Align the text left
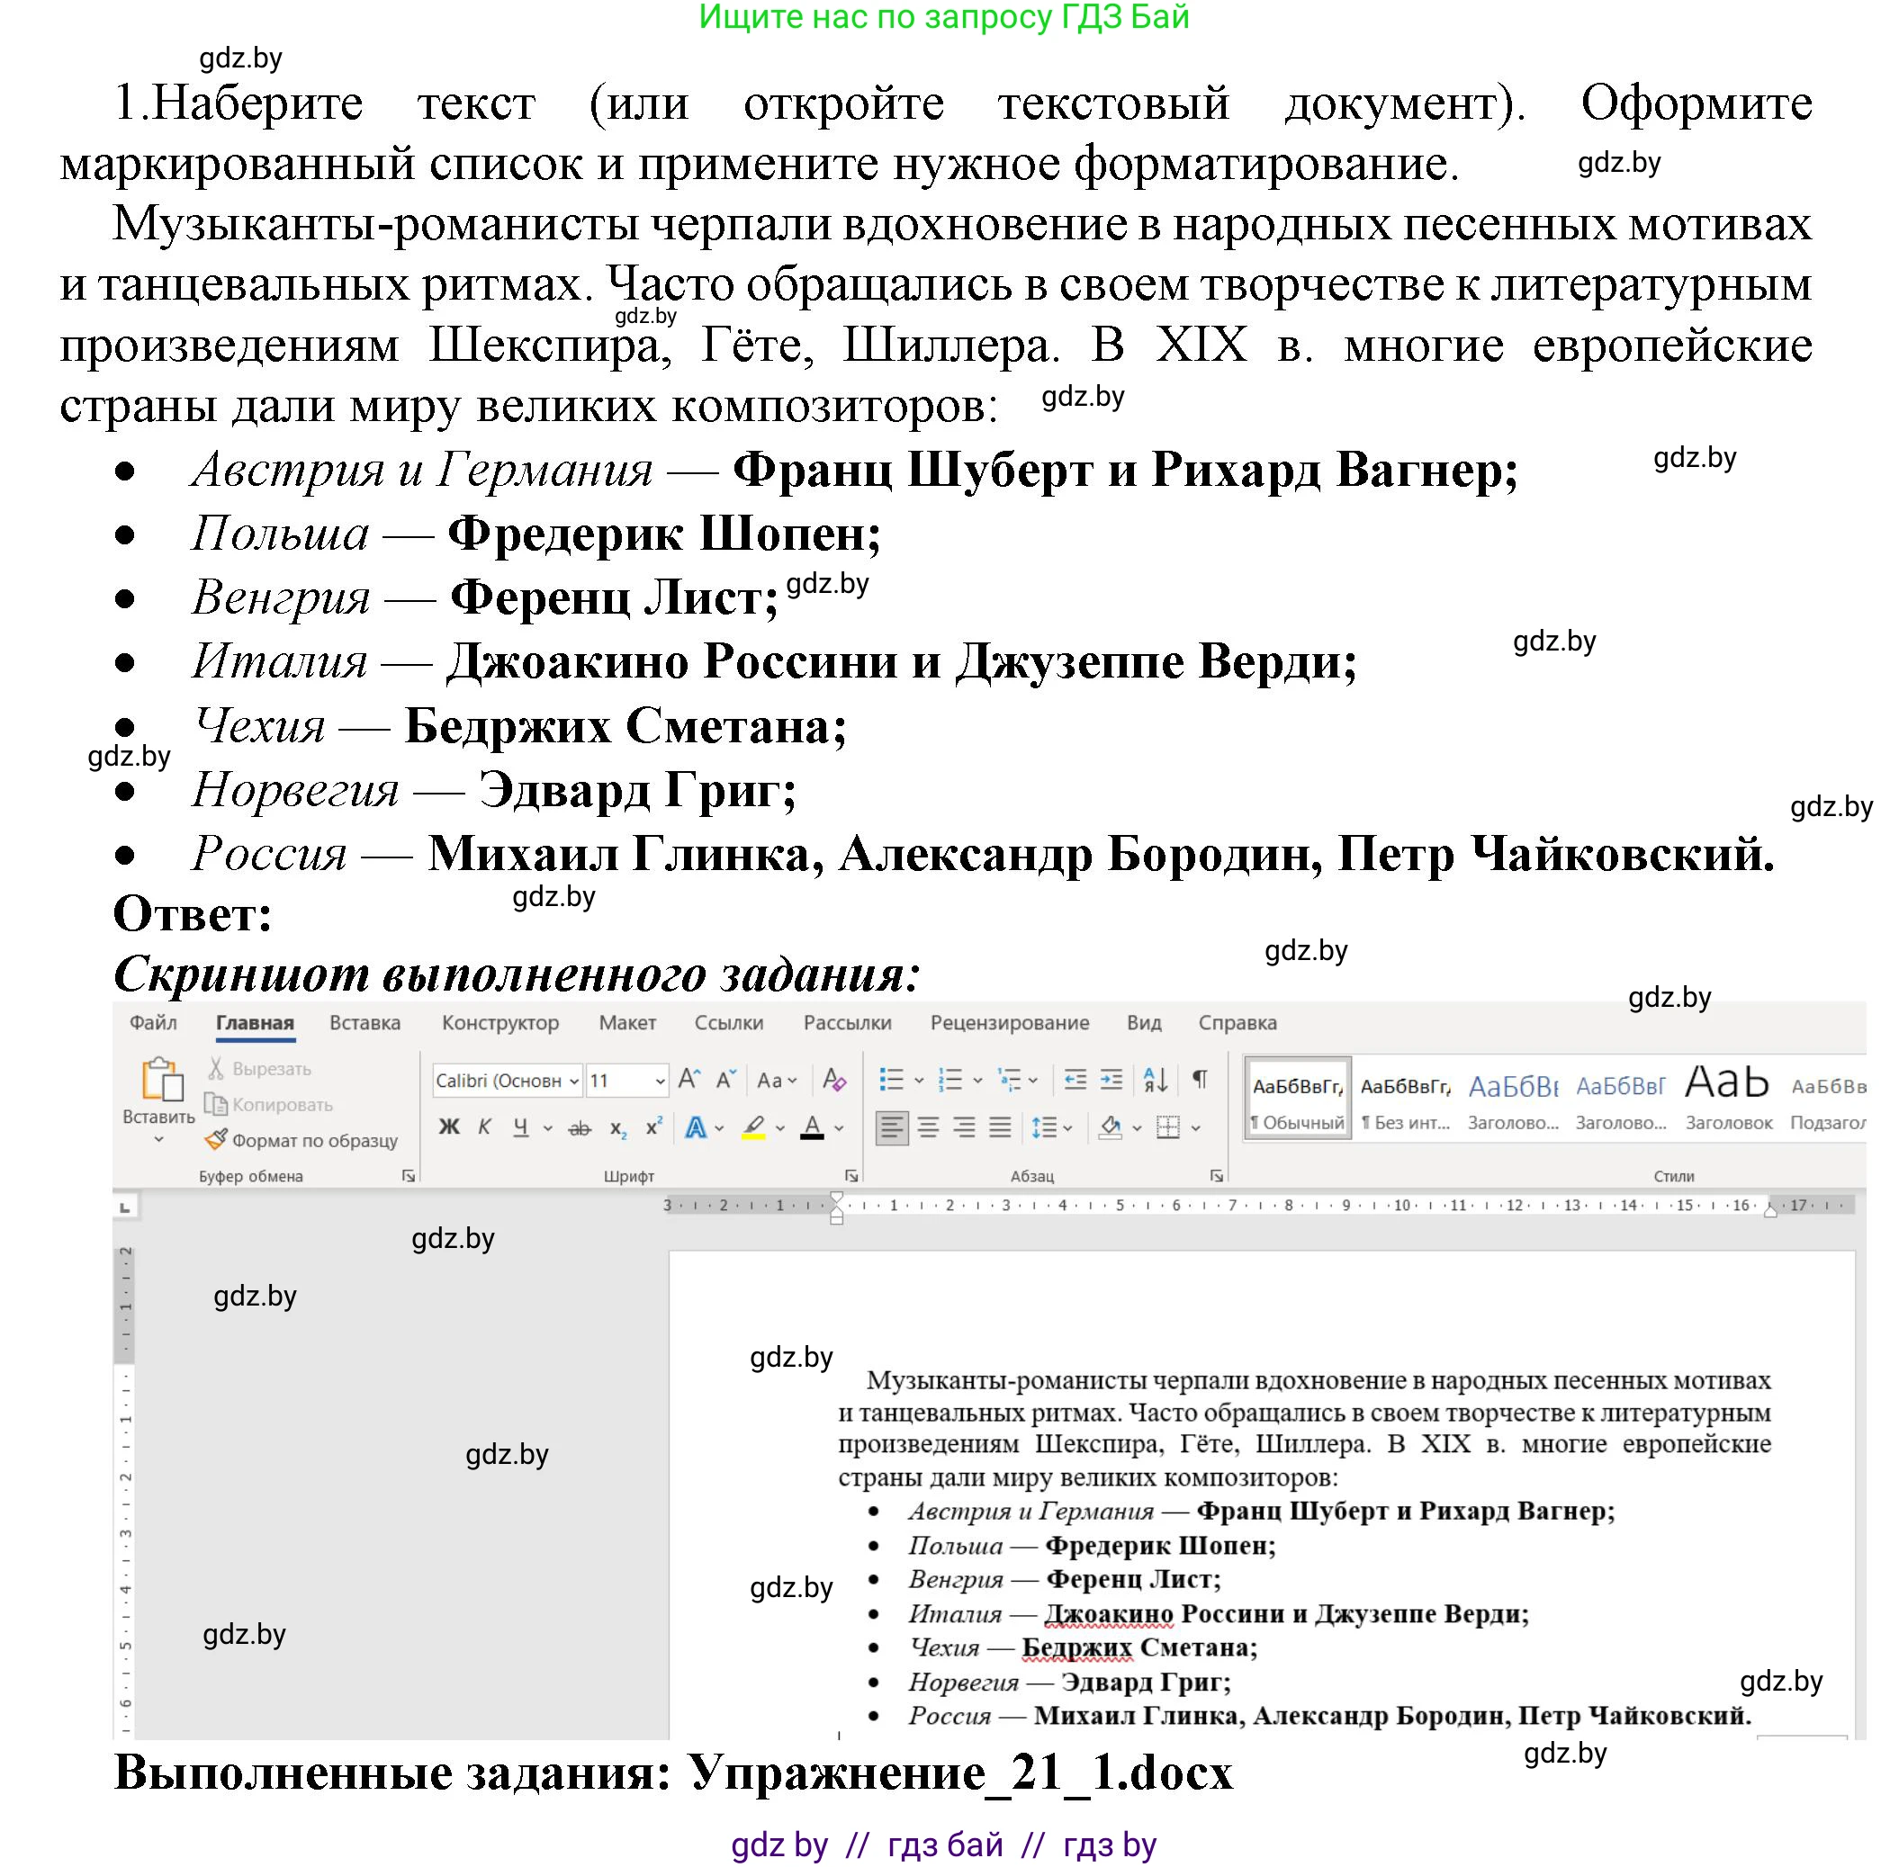Viewport: 1890px width, 1867px height. click(x=891, y=1127)
